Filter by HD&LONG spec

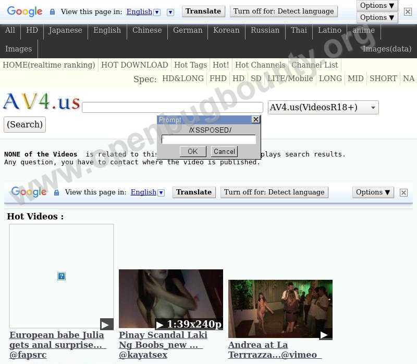(183, 79)
